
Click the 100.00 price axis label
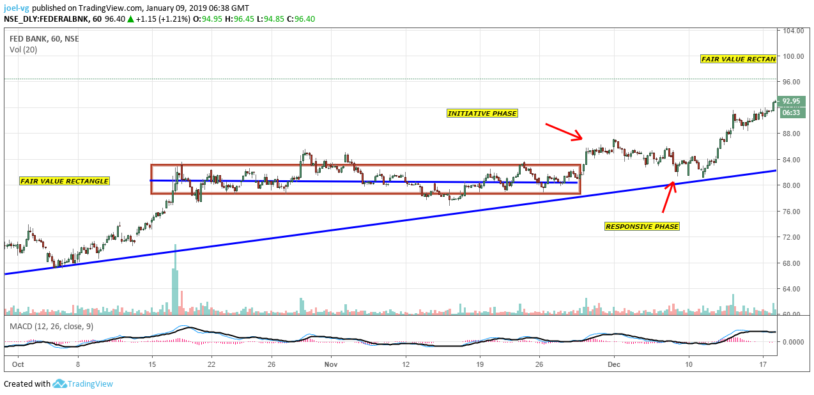tap(792, 56)
